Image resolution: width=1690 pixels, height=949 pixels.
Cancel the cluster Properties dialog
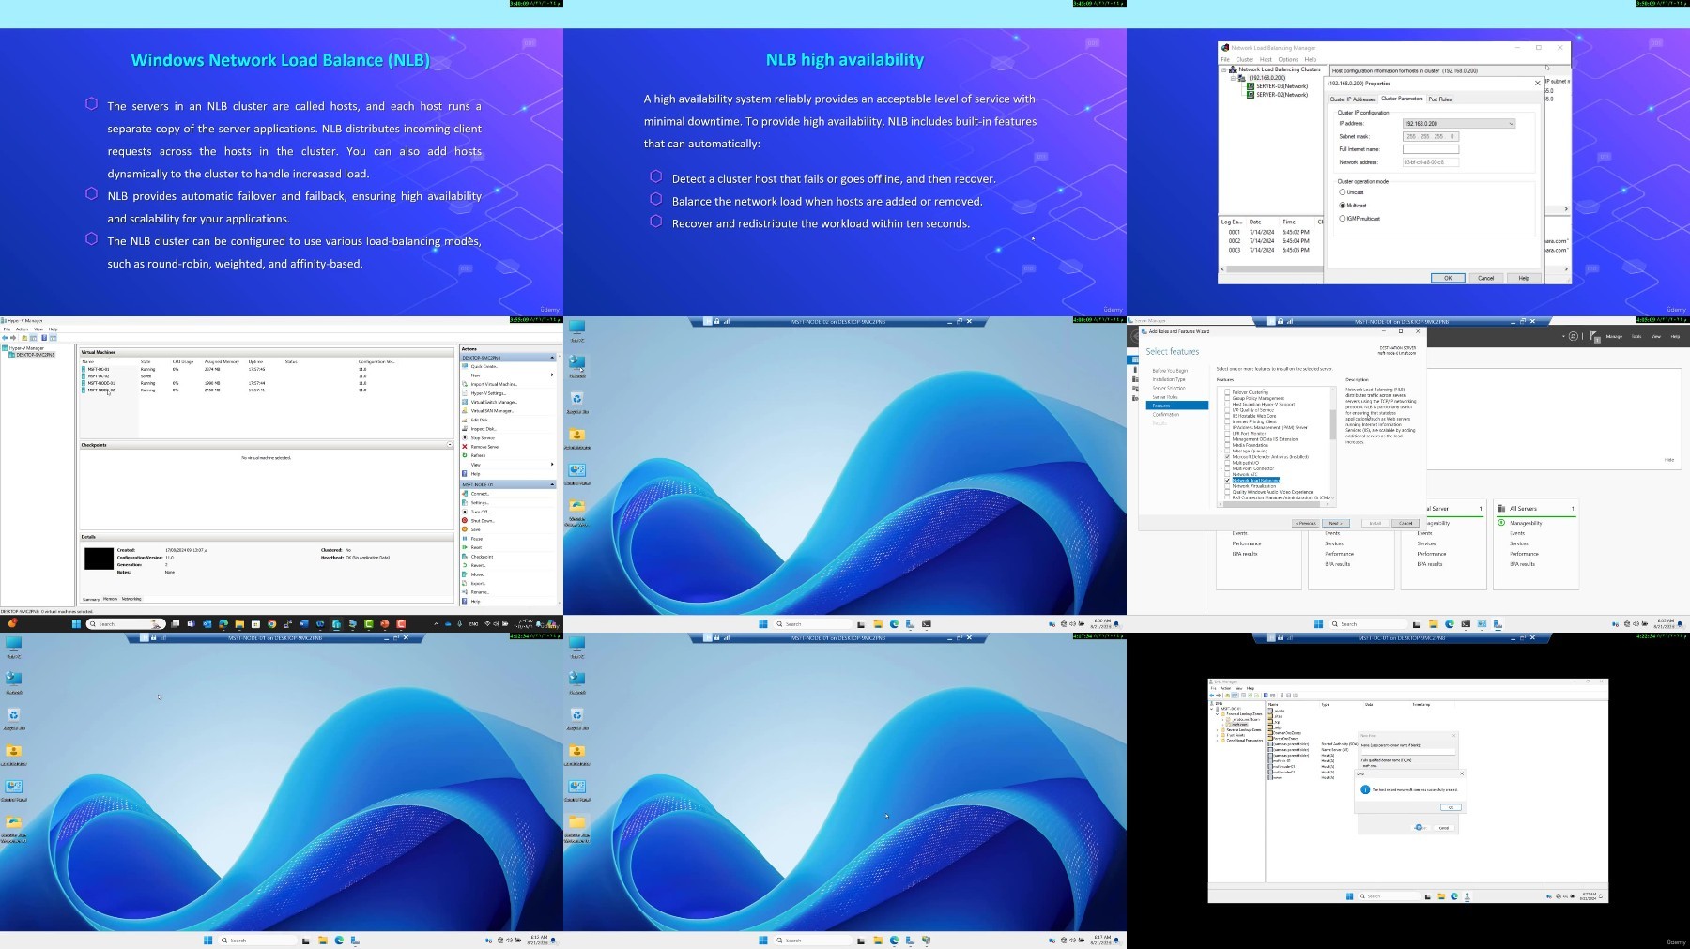[x=1486, y=278]
